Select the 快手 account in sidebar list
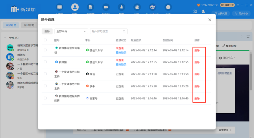The height and width of the screenshot is (138, 254). click(x=22, y=76)
